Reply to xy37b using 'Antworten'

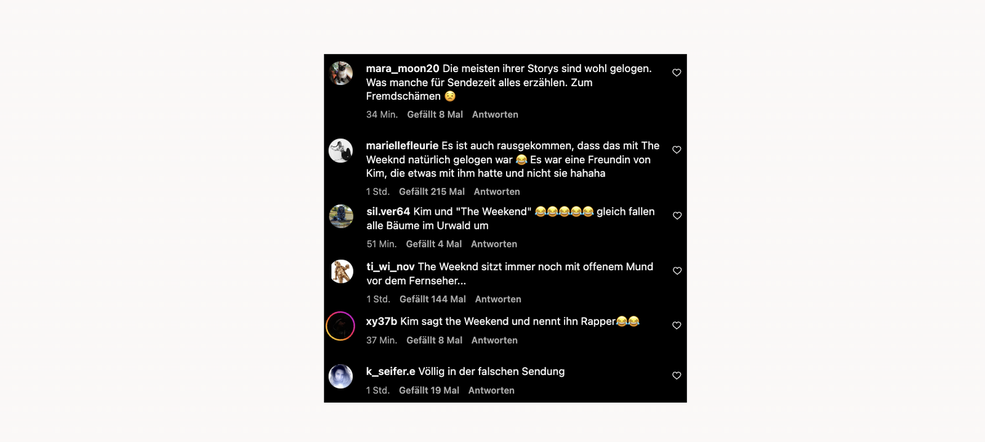tap(494, 340)
